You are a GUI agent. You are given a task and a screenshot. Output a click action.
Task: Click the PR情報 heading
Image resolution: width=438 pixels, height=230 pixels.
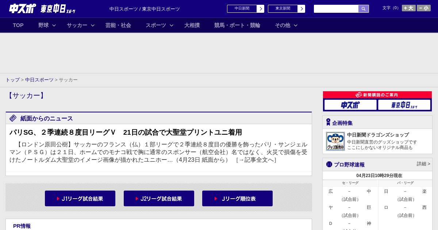coord(22,226)
